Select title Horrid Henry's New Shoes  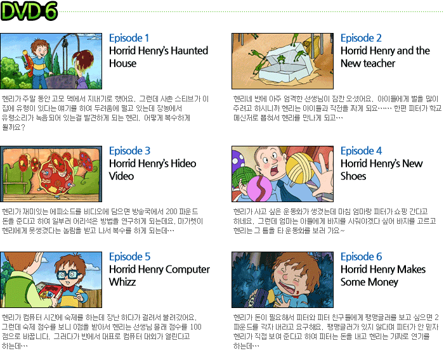point(382,170)
